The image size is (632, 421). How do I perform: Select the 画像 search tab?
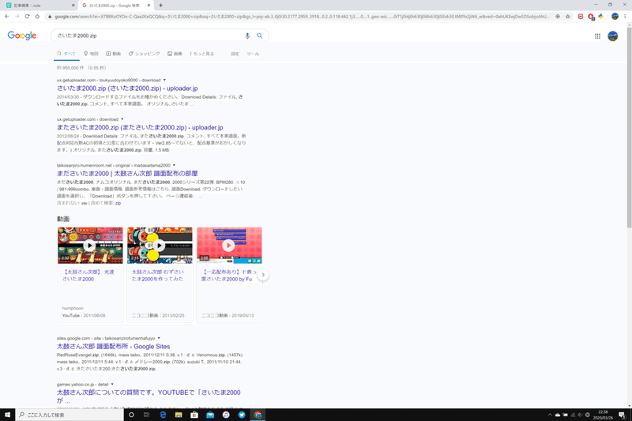[x=175, y=54]
